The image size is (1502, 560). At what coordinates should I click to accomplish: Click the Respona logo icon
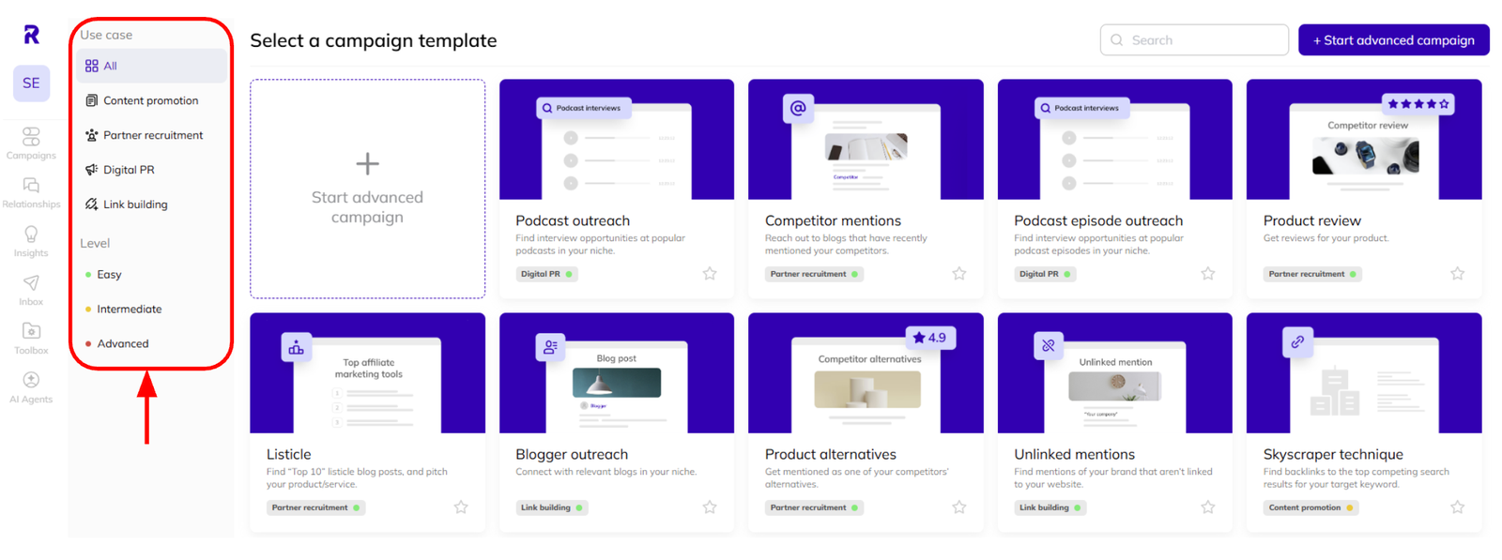coord(31,35)
